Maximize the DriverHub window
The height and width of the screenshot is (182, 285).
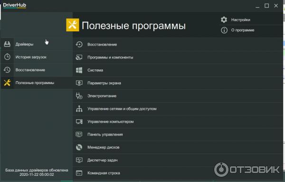tap(266, 6)
